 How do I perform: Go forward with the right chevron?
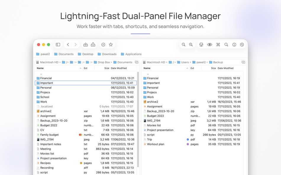pos(76,45)
